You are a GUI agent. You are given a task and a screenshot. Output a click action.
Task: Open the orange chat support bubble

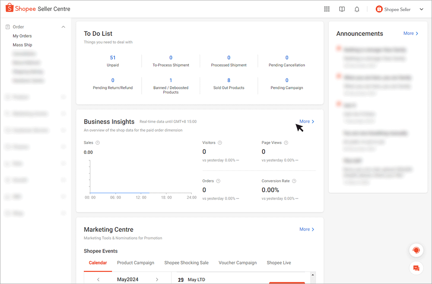(x=416, y=250)
